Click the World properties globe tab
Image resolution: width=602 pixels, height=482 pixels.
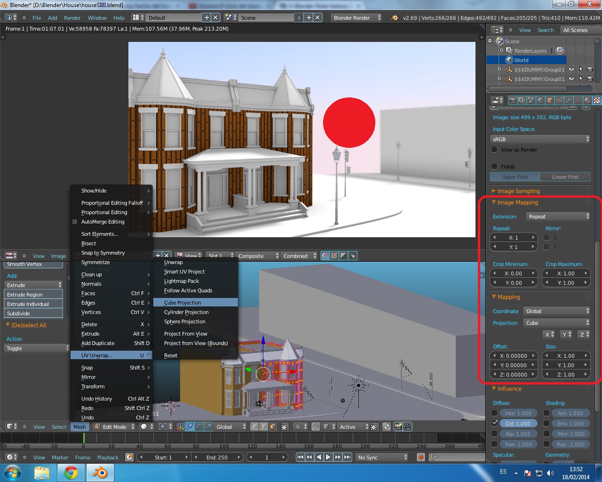pos(540,100)
